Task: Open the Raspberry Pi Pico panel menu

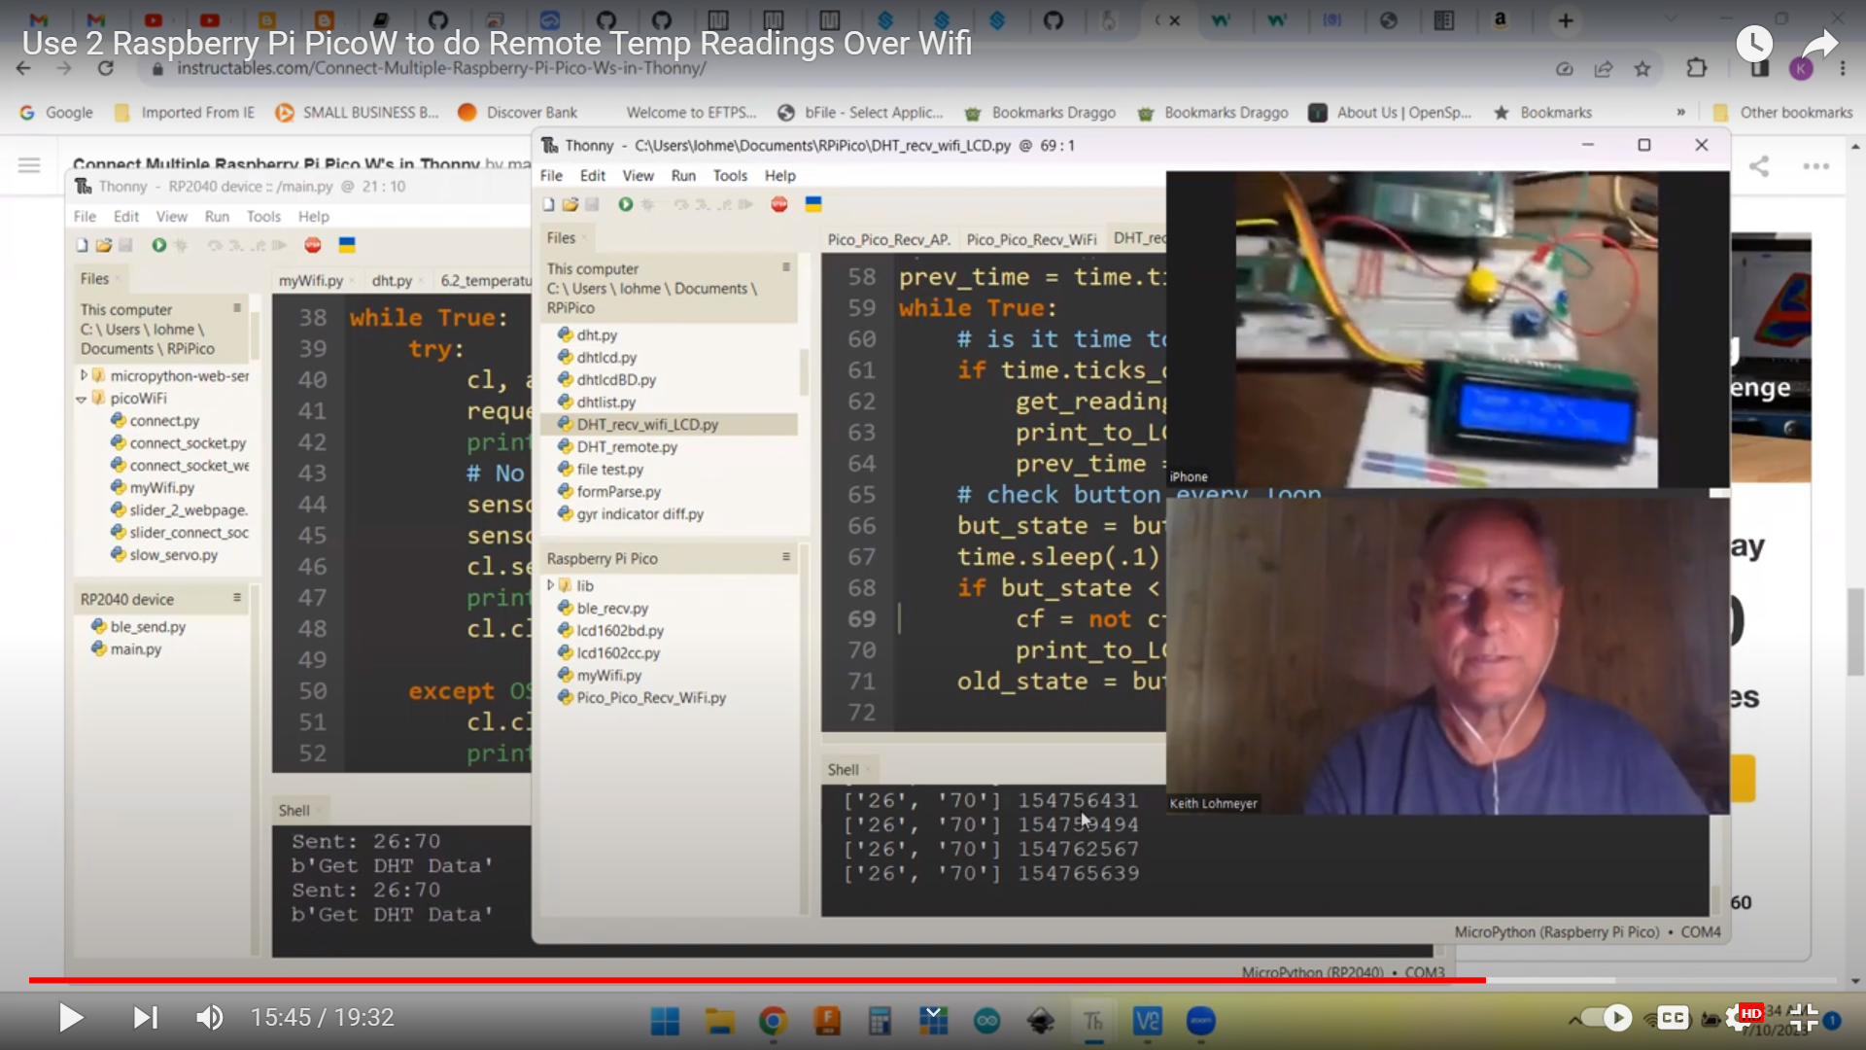Action: tap(785, 557)
